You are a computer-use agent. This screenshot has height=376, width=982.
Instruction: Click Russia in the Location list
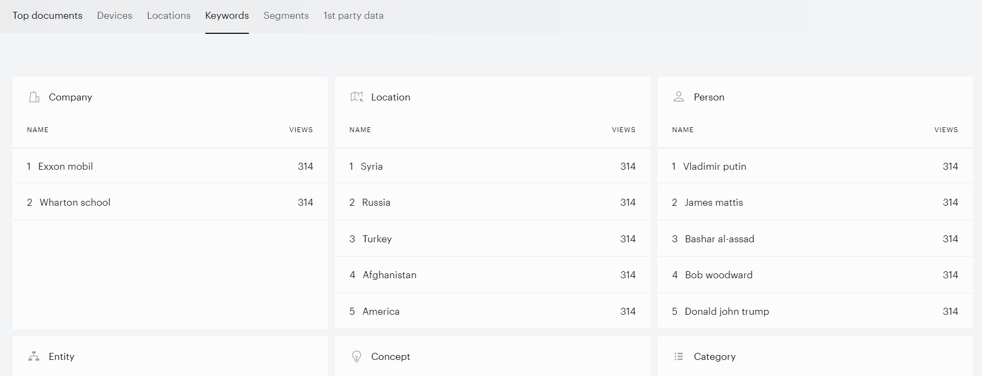(x=376, y=203)
